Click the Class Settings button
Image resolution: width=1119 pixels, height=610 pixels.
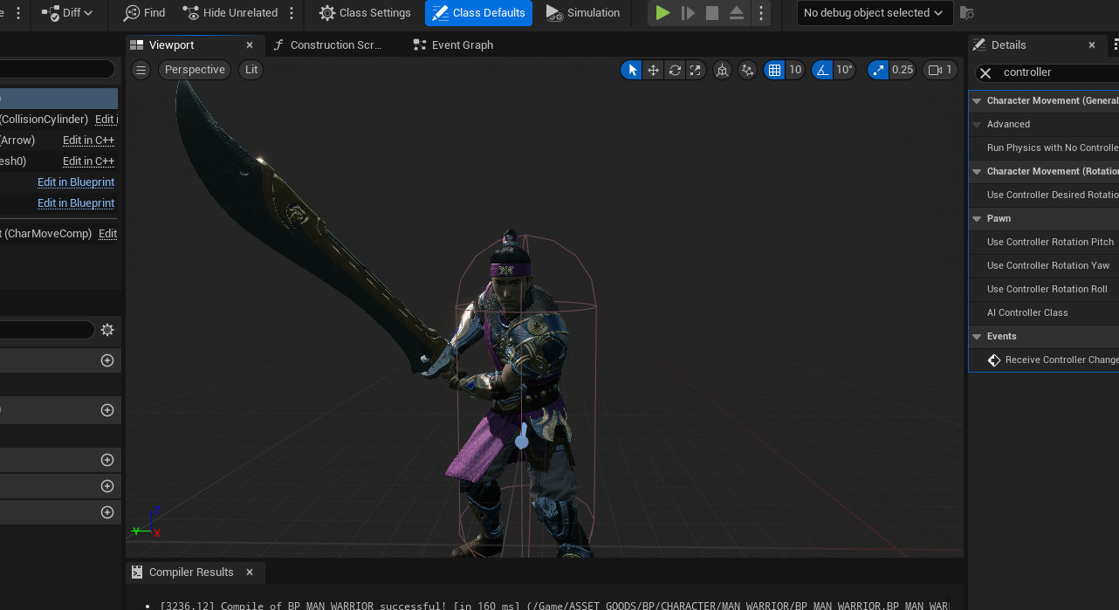coord(365,13)
